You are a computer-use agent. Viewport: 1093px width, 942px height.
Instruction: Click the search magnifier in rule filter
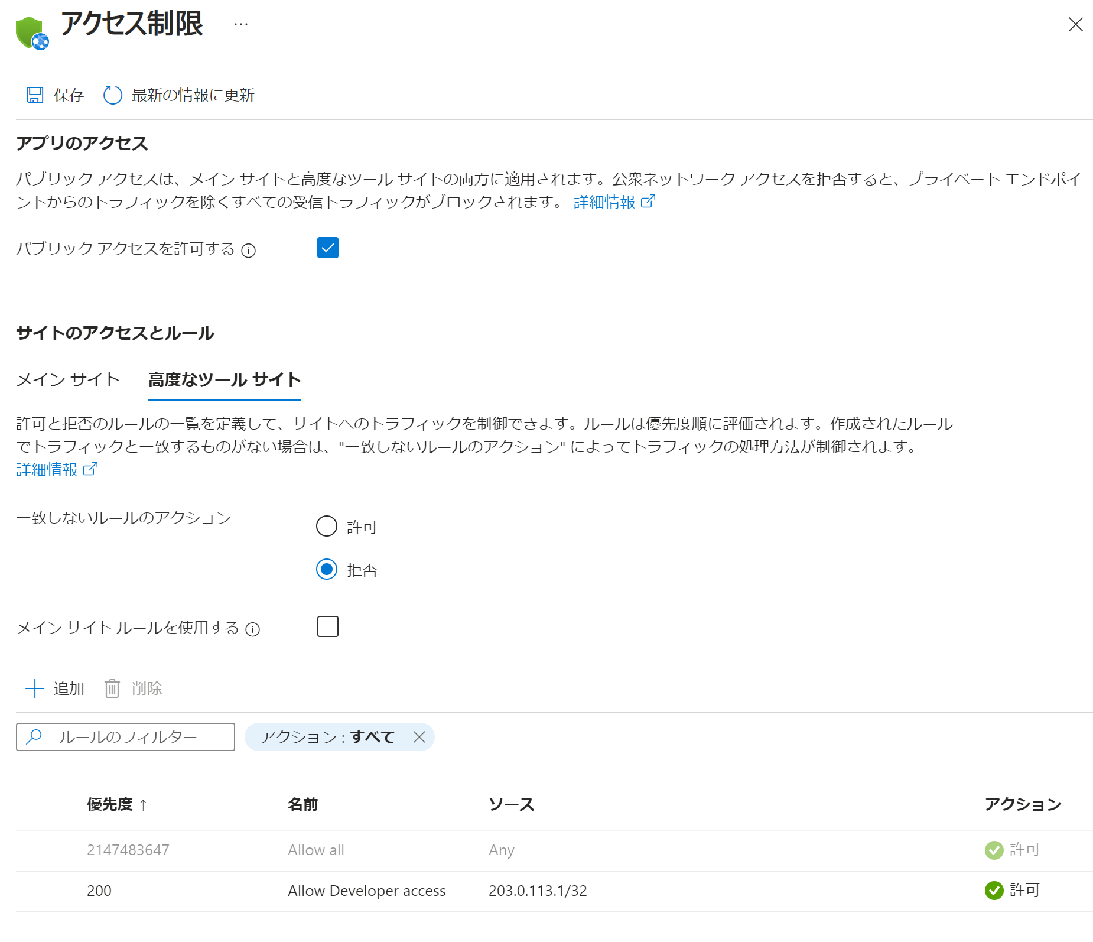[34, 736]
